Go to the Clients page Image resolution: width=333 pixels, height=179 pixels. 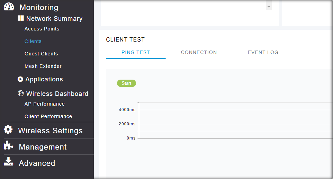tap(33, 41)
